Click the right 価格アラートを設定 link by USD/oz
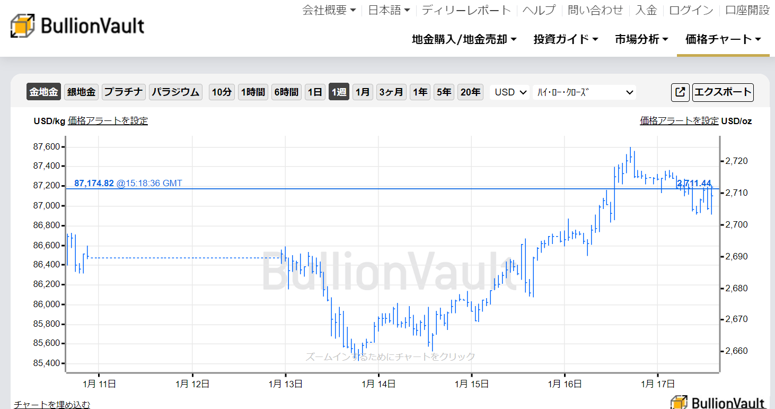Image resolution: width=775 pixels, height=409 pixels. tap(679, 121)
